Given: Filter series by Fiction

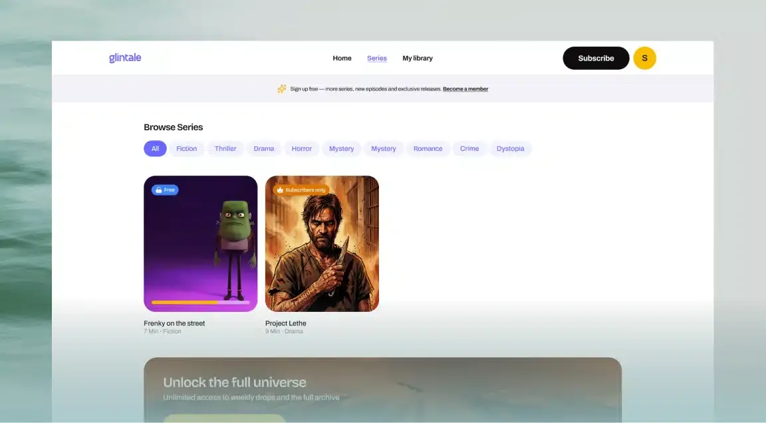Looking at the screenshot, I should point(187,148).
